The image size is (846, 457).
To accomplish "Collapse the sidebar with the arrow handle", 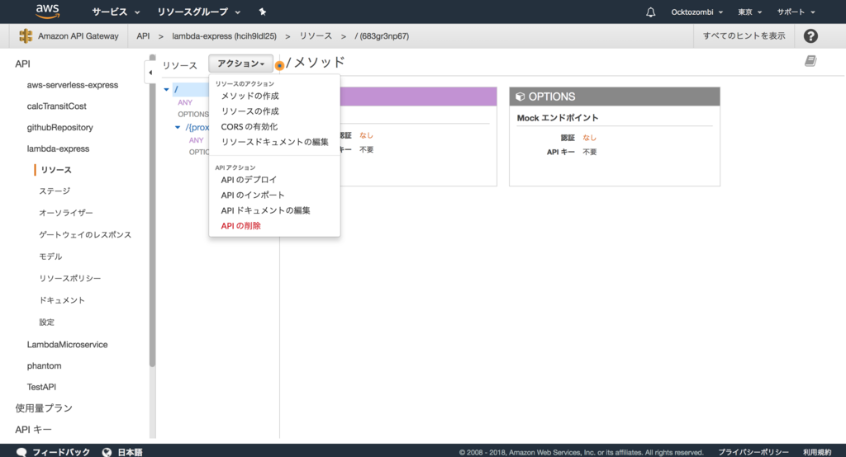I will click(150, 73).
